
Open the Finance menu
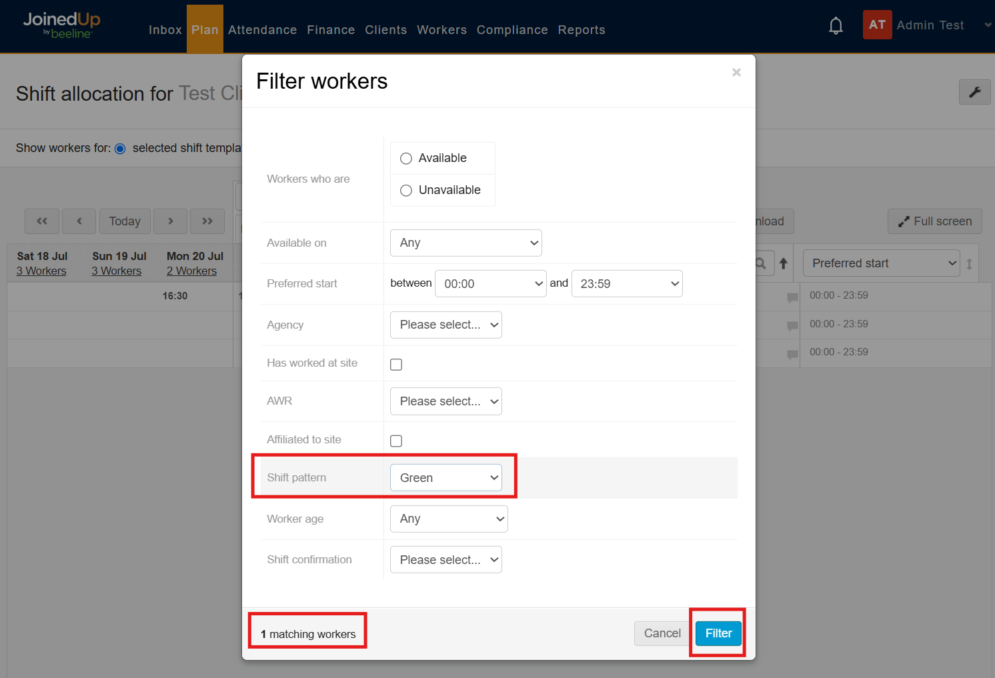(331, 30)
